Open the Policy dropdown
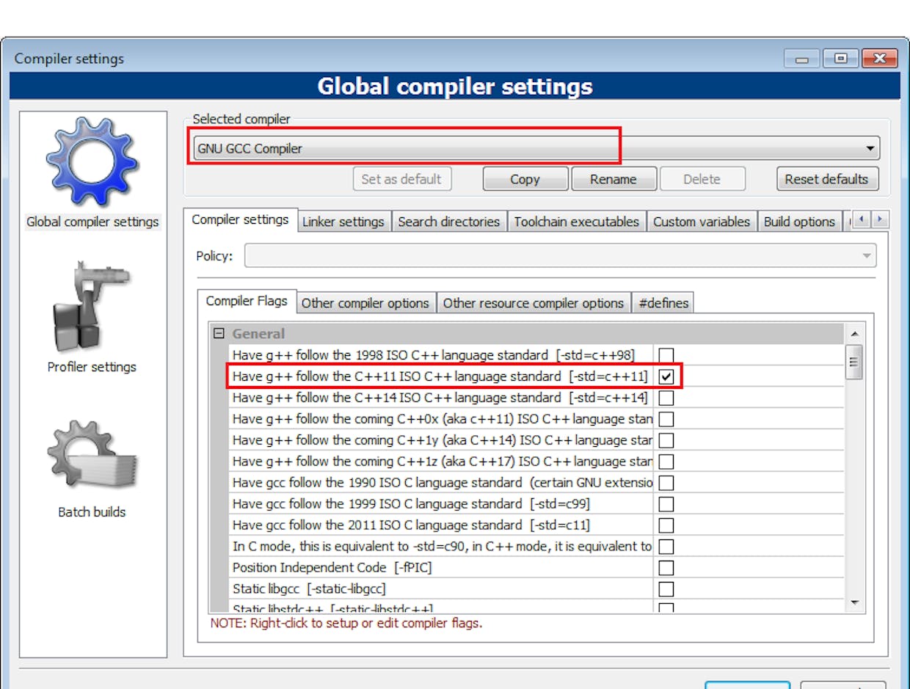 tap(560, 256)
